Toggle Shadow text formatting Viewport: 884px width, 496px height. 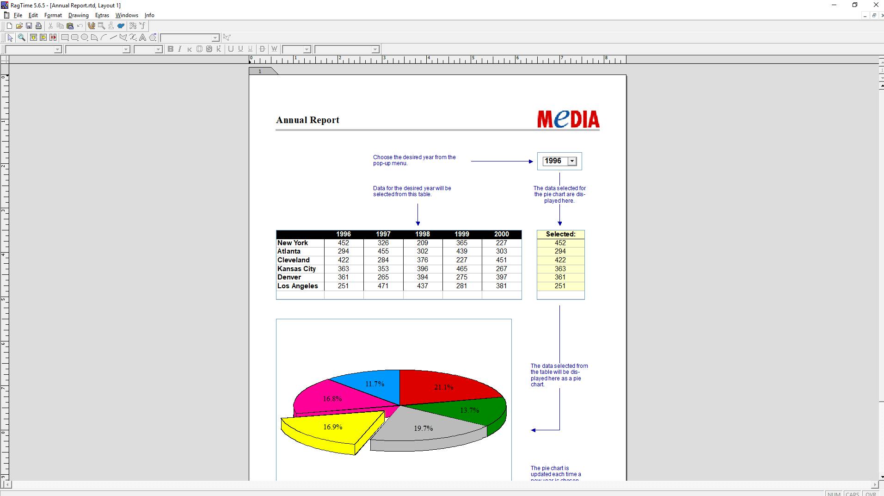pos(209,49)
